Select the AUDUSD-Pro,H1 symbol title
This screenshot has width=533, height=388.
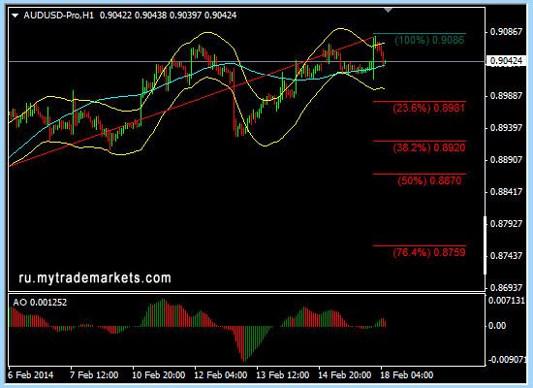click(x=58, y=16)
